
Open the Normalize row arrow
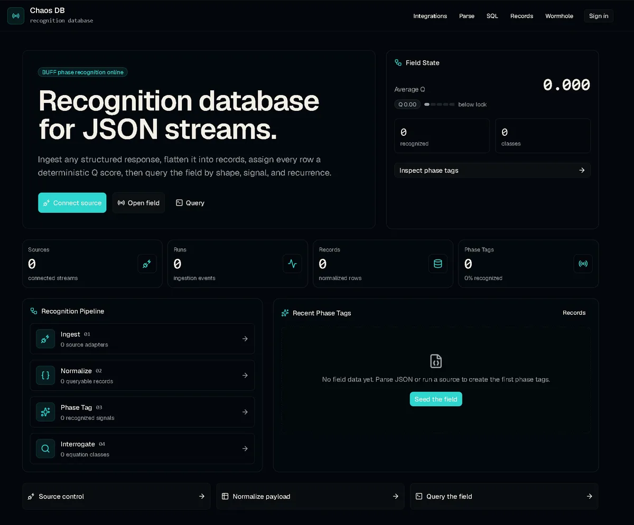pos(245,376)
